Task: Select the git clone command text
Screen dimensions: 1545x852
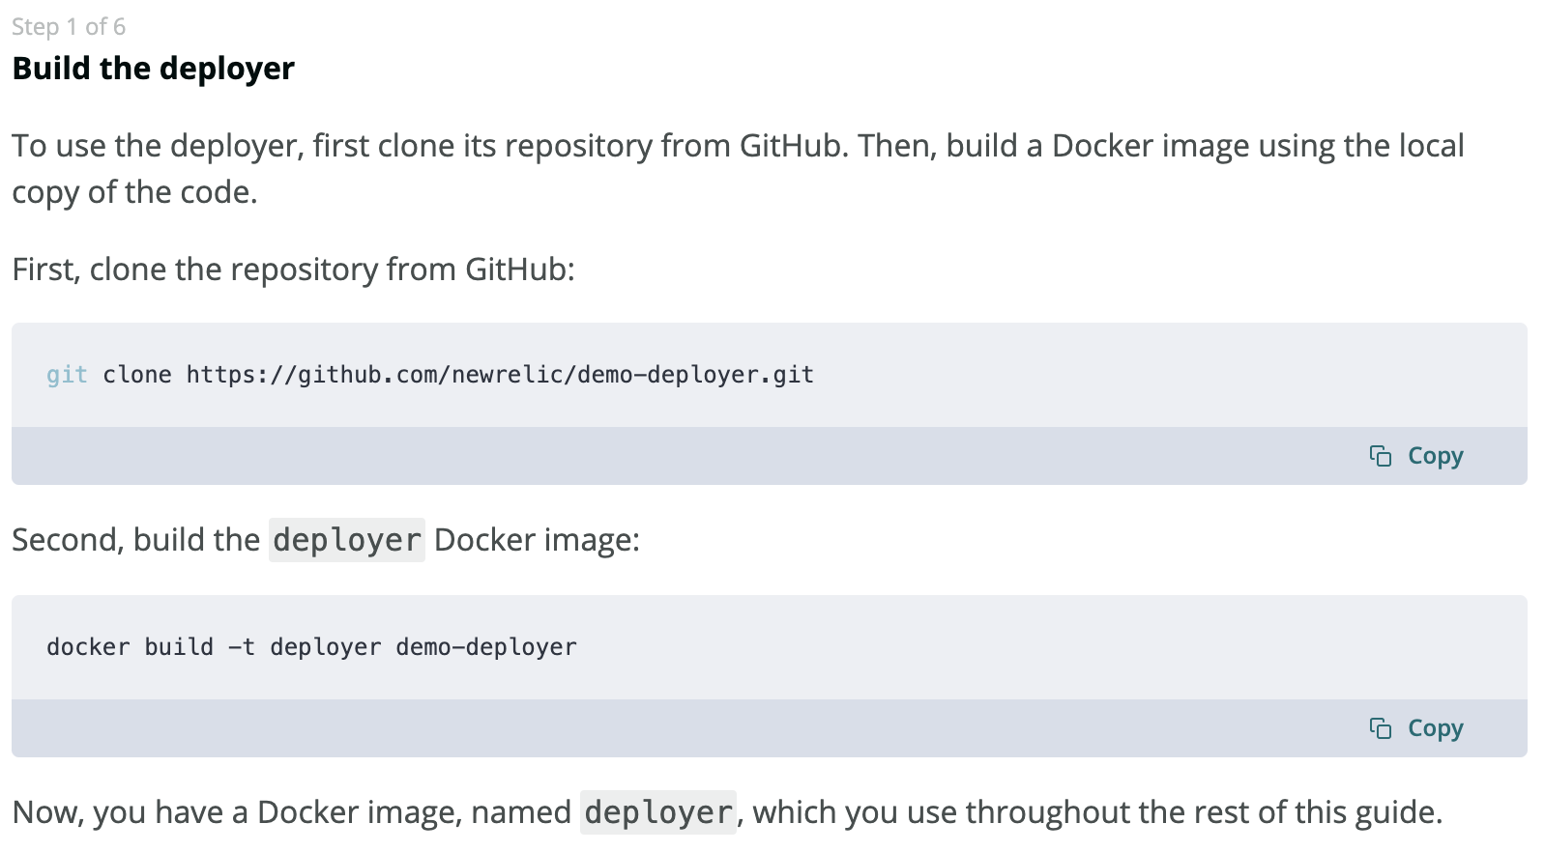Action: (428, 374)
